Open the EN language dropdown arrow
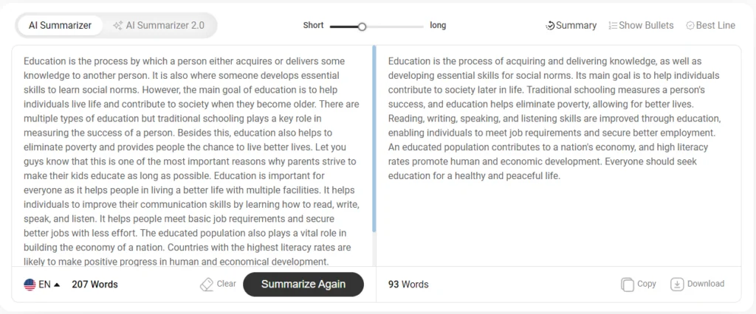Viewport: 756px width, 314px height. click(57, 285)
